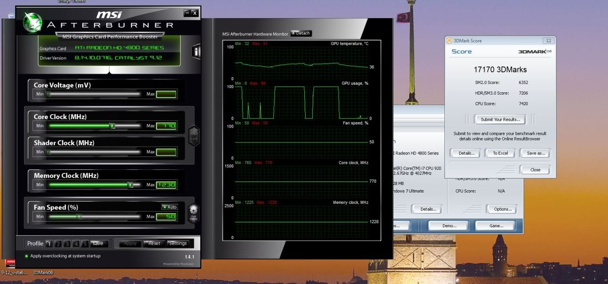This screenshot has width=608, height=284.
Task: Click Game in the 3DMark06 main window
Action: click(496, 226)
